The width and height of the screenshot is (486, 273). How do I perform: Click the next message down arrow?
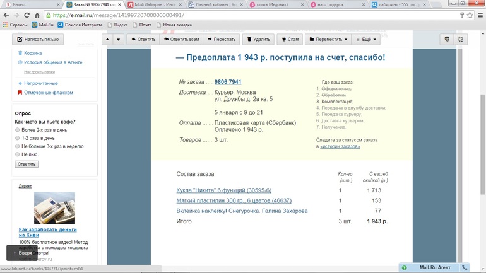click(118, 39)
